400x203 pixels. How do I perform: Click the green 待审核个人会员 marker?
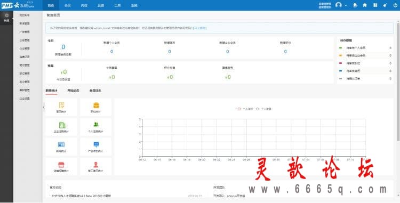tap(341, 47)
